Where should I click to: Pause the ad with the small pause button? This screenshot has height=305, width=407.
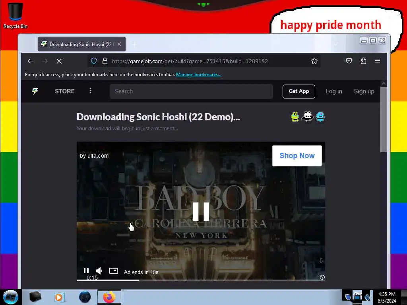(x=86, y=271)
